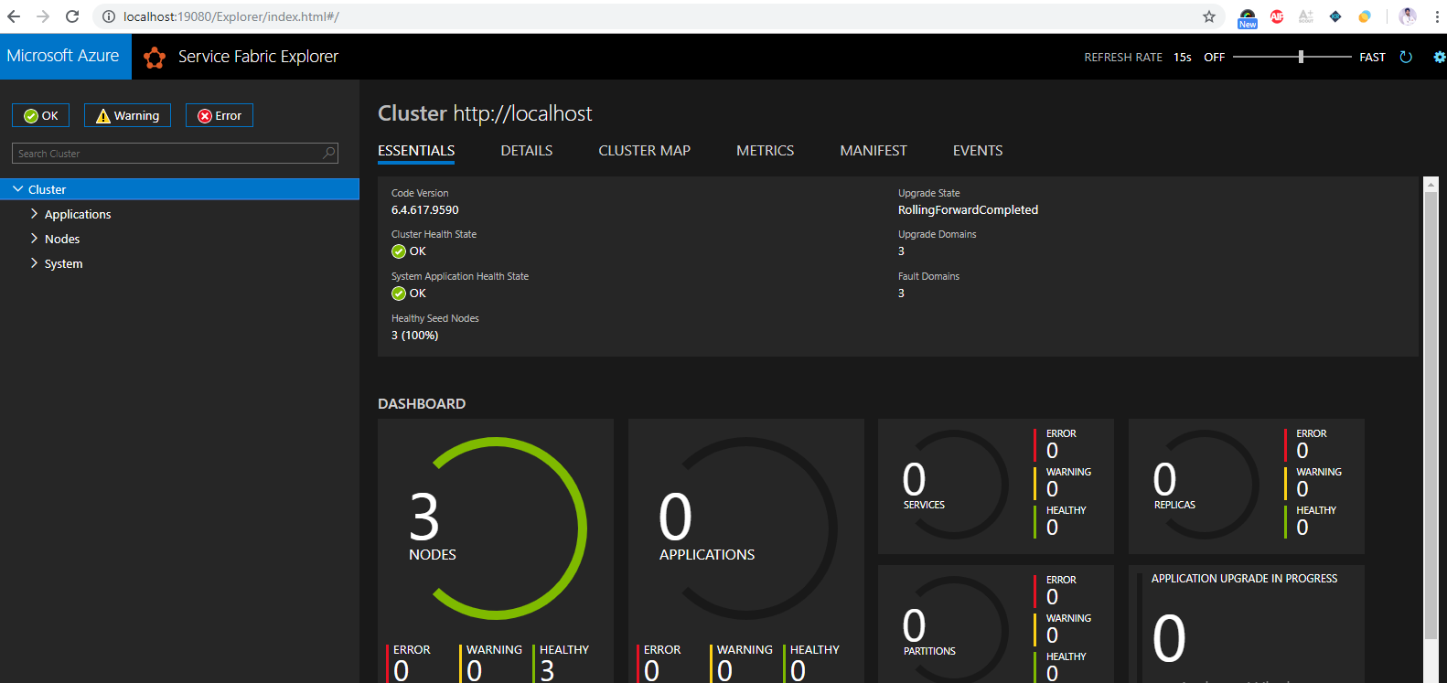Open the orange and blue circles extension icon
This screenshot has height=683, width=1447.
(x=1365, y=16)
